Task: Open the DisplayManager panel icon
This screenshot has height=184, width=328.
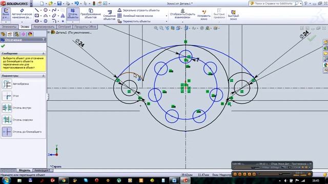Action: click(30, 34)
